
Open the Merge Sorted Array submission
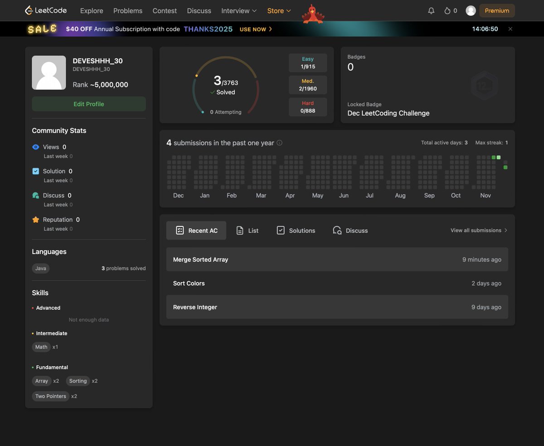[x=337, y=259]
